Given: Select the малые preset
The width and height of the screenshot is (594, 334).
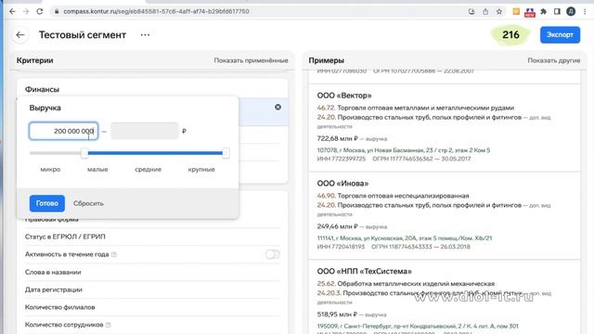Looking at the screenshot, I should (x=97, y=170).
